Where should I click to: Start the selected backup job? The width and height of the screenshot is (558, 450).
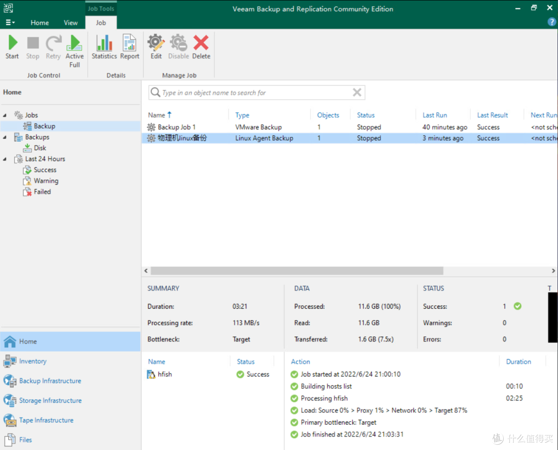click(12, 48)
